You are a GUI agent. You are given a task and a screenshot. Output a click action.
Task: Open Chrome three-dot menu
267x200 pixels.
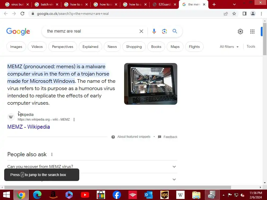pyautogui.click(x=261, y=14)
